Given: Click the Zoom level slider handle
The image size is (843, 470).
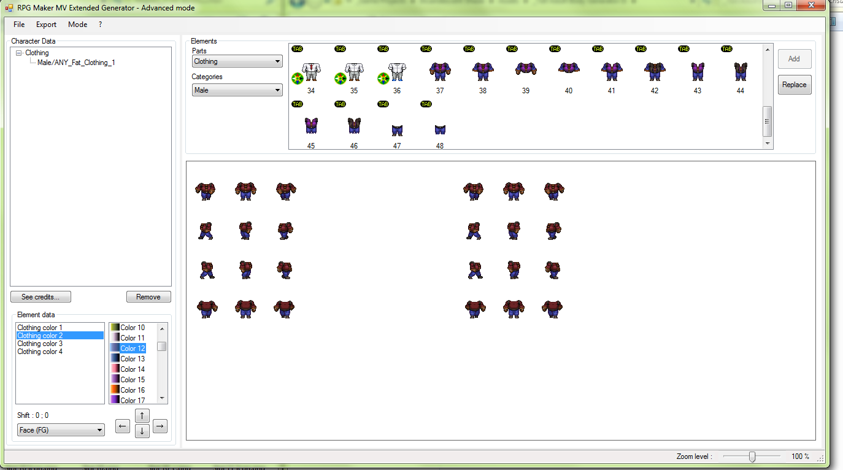Looking at the screenshot, I should point(752,457).
